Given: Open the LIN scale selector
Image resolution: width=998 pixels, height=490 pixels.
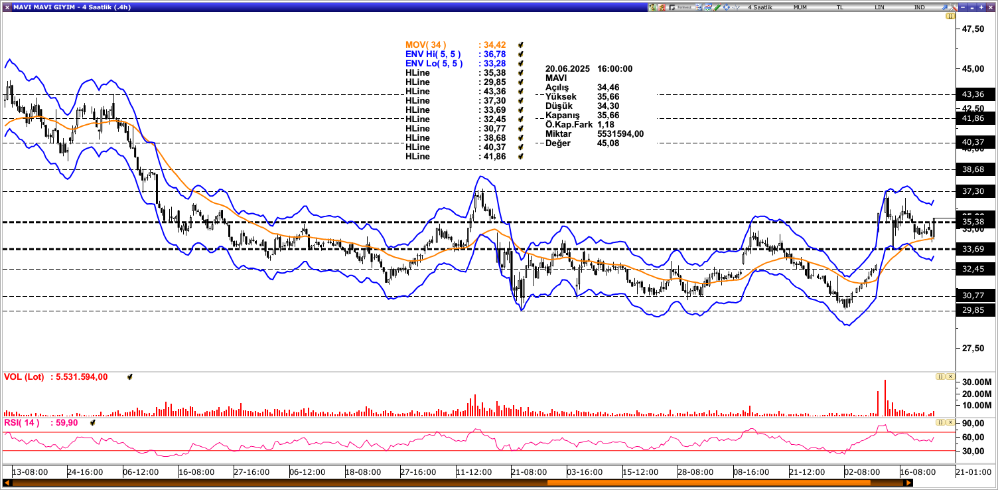Looking at the screenshot, I should [x=879, y=7].
